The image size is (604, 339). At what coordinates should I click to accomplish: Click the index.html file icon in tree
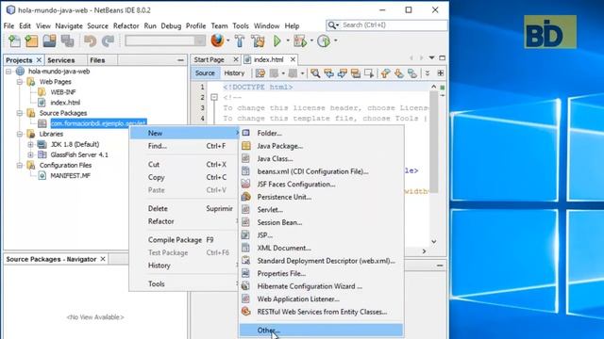click(42, 103)
